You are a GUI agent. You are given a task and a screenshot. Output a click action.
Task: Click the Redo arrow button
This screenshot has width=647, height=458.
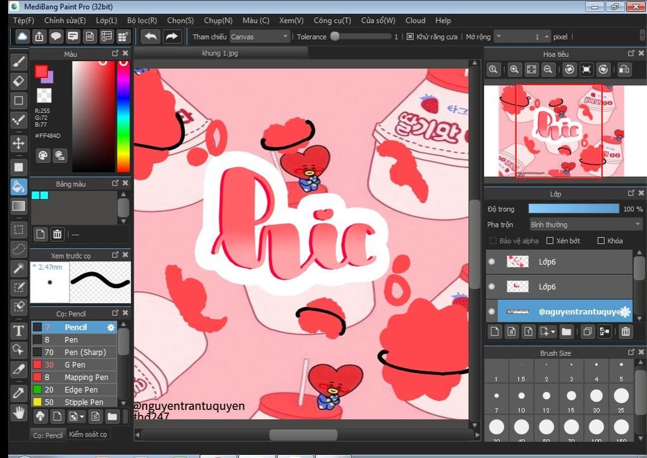171,37
